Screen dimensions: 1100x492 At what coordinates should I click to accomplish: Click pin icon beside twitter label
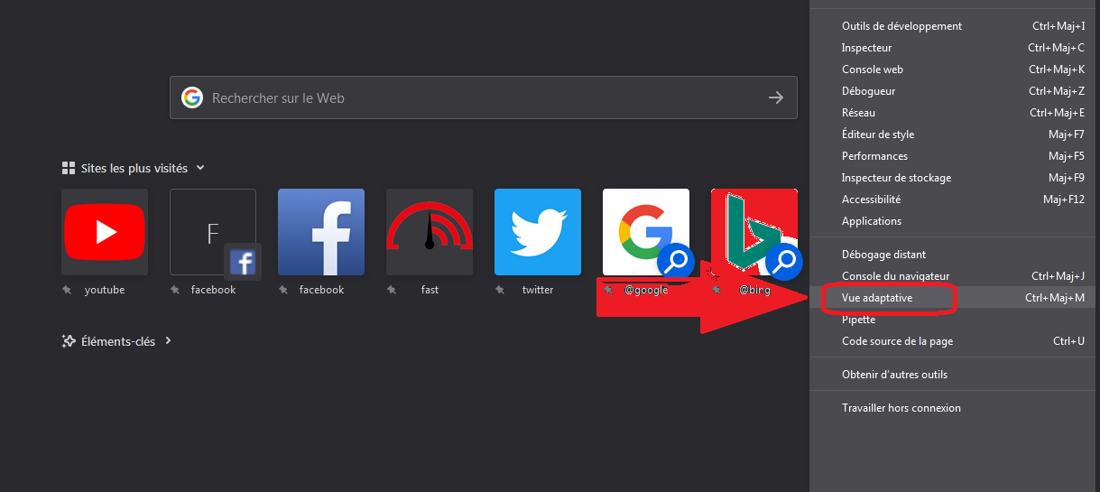point(500,290)
